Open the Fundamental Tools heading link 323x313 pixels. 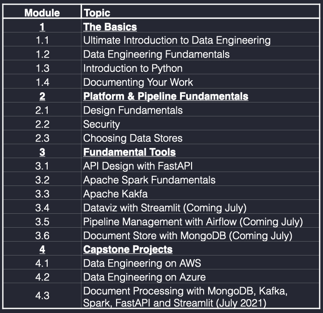[x=130, y=152]
